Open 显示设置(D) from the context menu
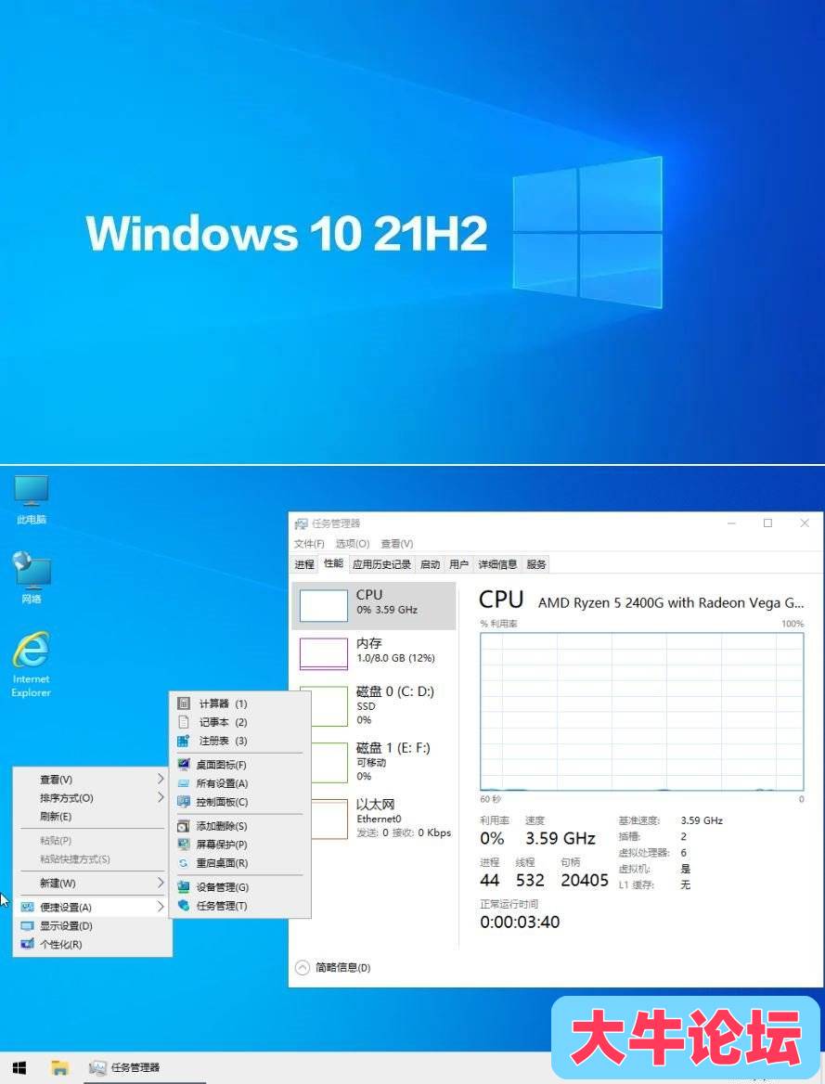 pyautogui.click(x=92, y=925)
